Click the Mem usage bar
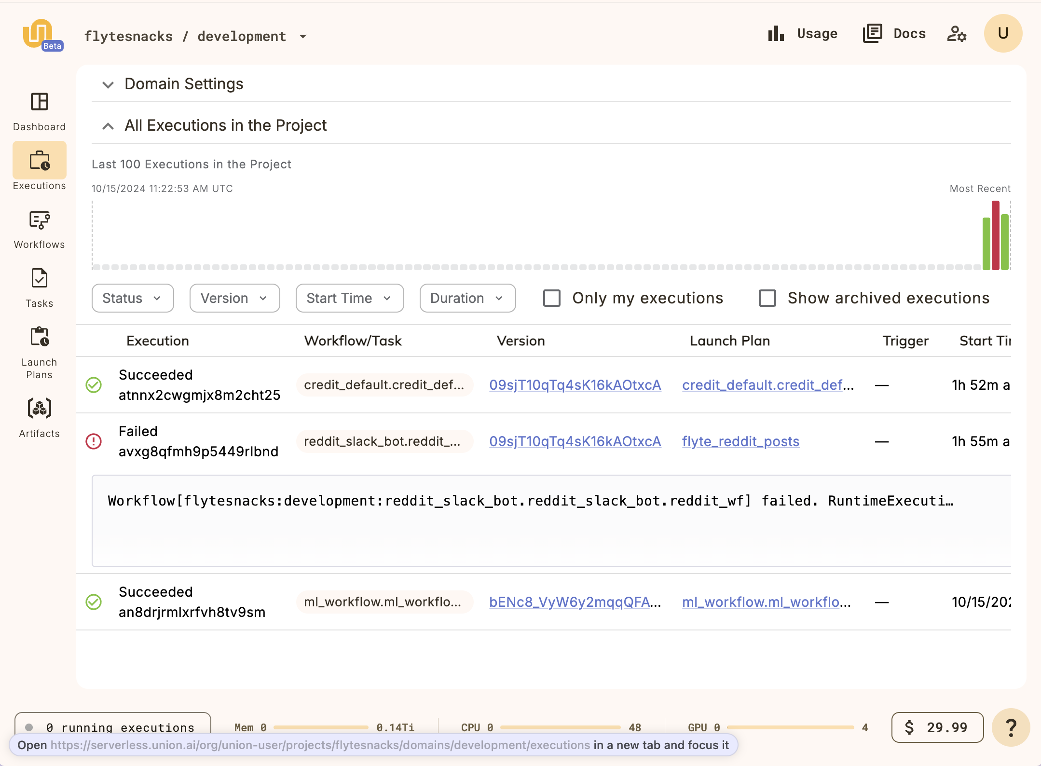Screen dimensions: 1041x766 [321, 726]
